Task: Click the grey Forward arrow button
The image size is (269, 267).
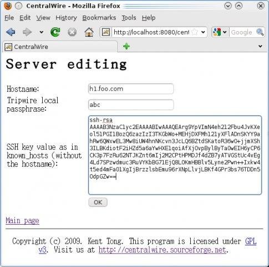Action: pyautogui.click(x=27, y=32)
